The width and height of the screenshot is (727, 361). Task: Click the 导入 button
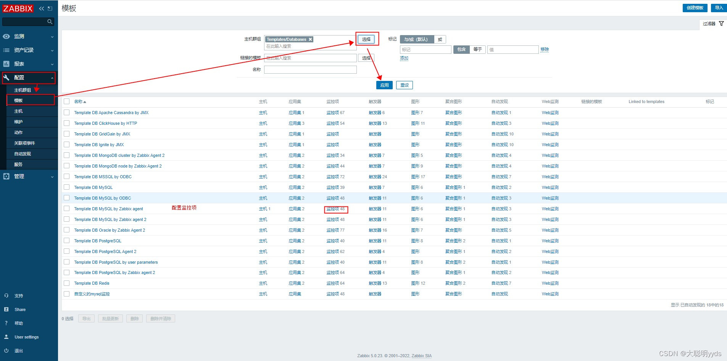(x=719, y=8)
